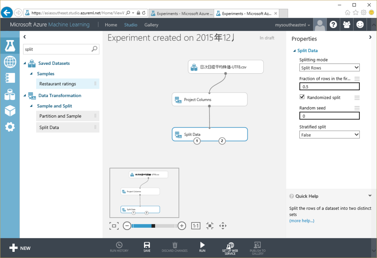
Task: Close the active Experiments browser tab
Action: (275, 14)
